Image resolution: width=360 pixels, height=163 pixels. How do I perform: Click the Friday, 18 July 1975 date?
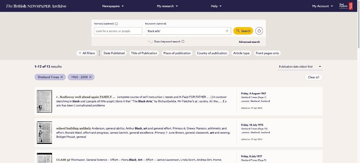[x=252, y=125]
